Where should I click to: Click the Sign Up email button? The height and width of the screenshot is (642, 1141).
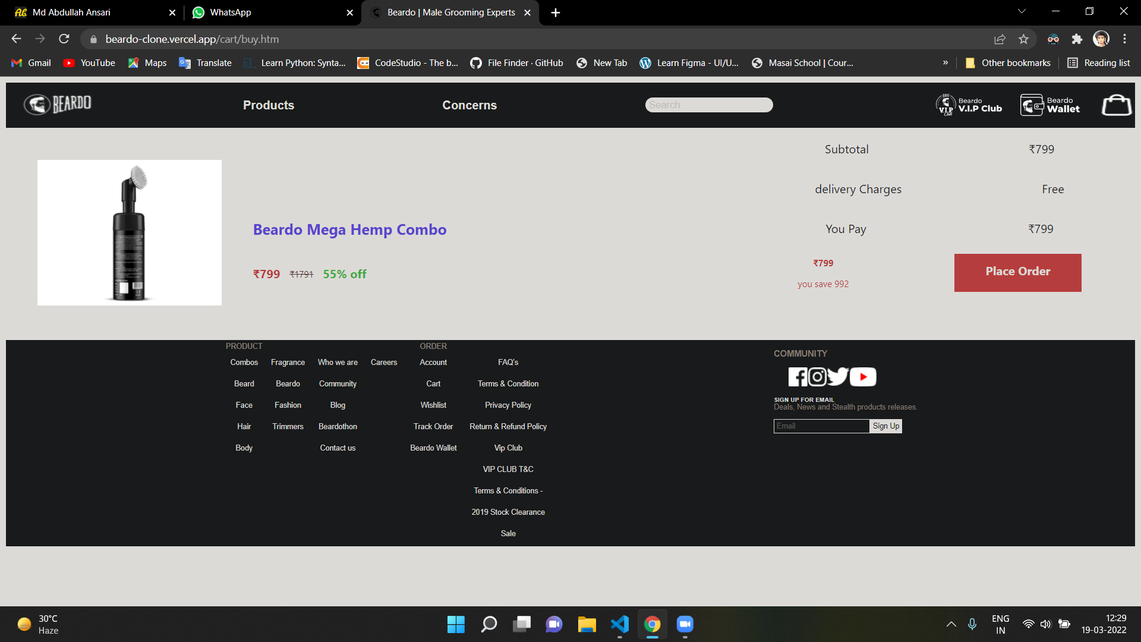pyautogui.click(x=886, y=426)
